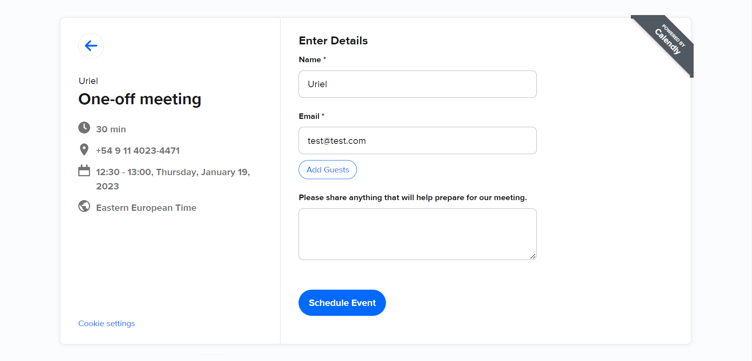Click the Email field label
This screenshot has height=361, width=752.
309,117
